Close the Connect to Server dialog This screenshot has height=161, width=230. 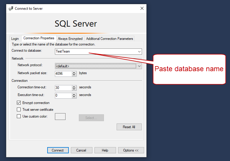(142, 9)
